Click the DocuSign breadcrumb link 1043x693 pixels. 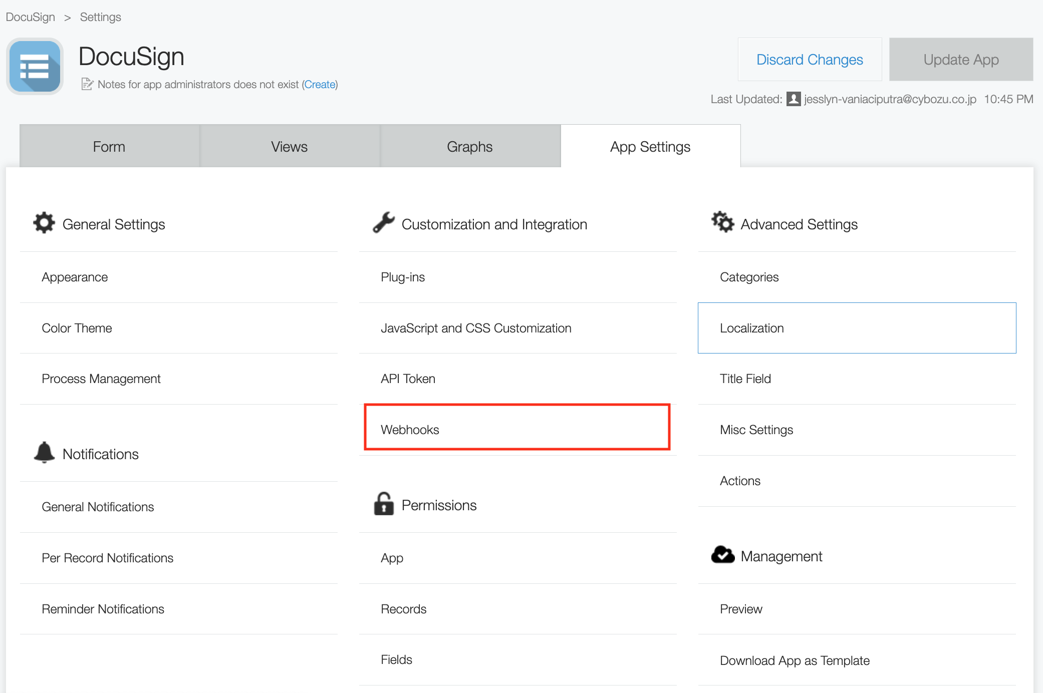tap(30, 17)
